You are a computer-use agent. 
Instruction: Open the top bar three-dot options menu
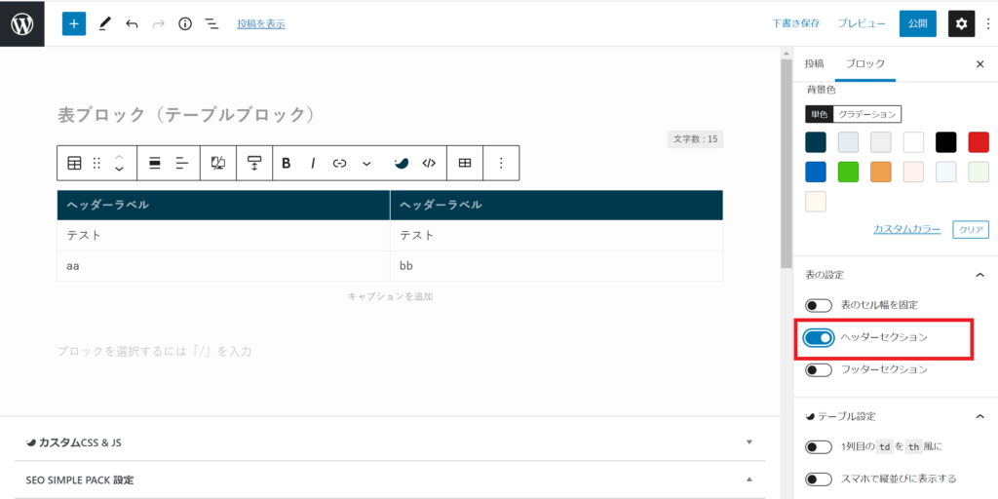pyautogui.click(x=987, y=23)
